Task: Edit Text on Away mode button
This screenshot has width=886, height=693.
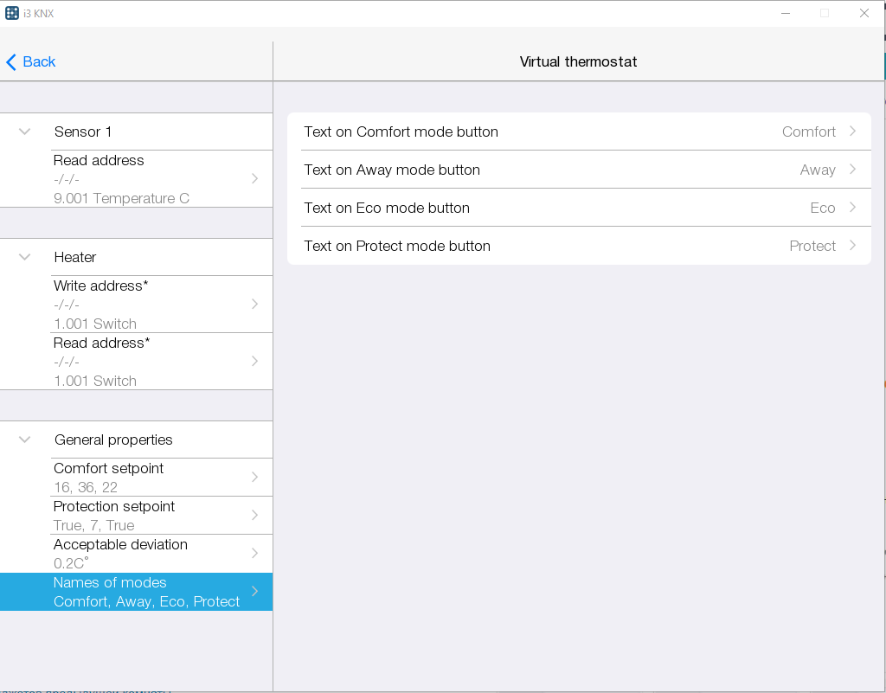Action: [578, 170]
